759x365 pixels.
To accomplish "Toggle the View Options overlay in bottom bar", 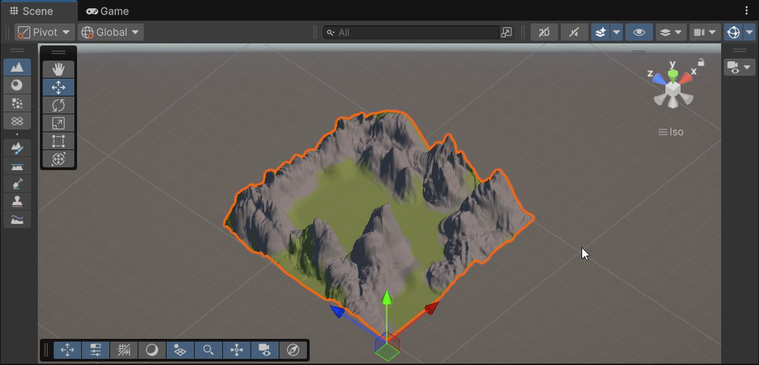I will coord(180,350).
